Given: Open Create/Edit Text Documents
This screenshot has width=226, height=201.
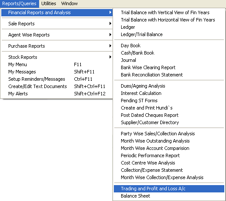Looking at the screenshot, I should pos(57,86).
